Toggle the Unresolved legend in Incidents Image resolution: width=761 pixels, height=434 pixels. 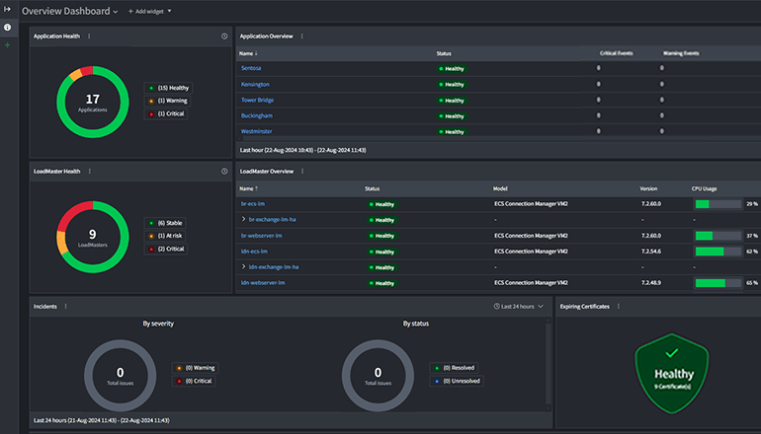click(458, 381)
